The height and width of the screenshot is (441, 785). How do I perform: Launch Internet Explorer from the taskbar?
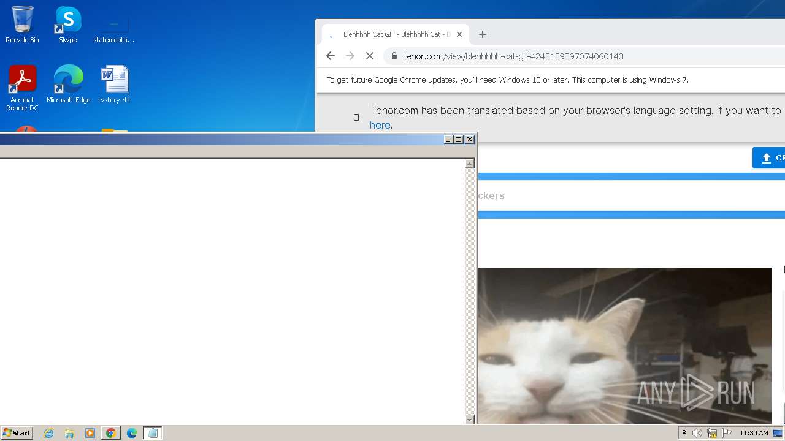(x=48, y=433)
